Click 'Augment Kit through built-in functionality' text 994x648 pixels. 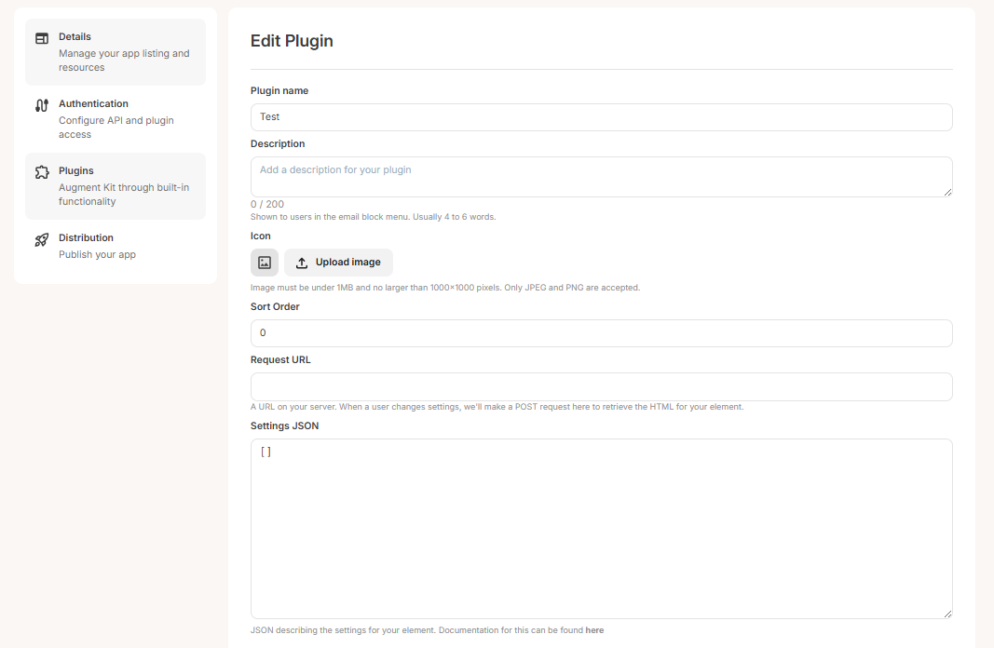point(124,195)
